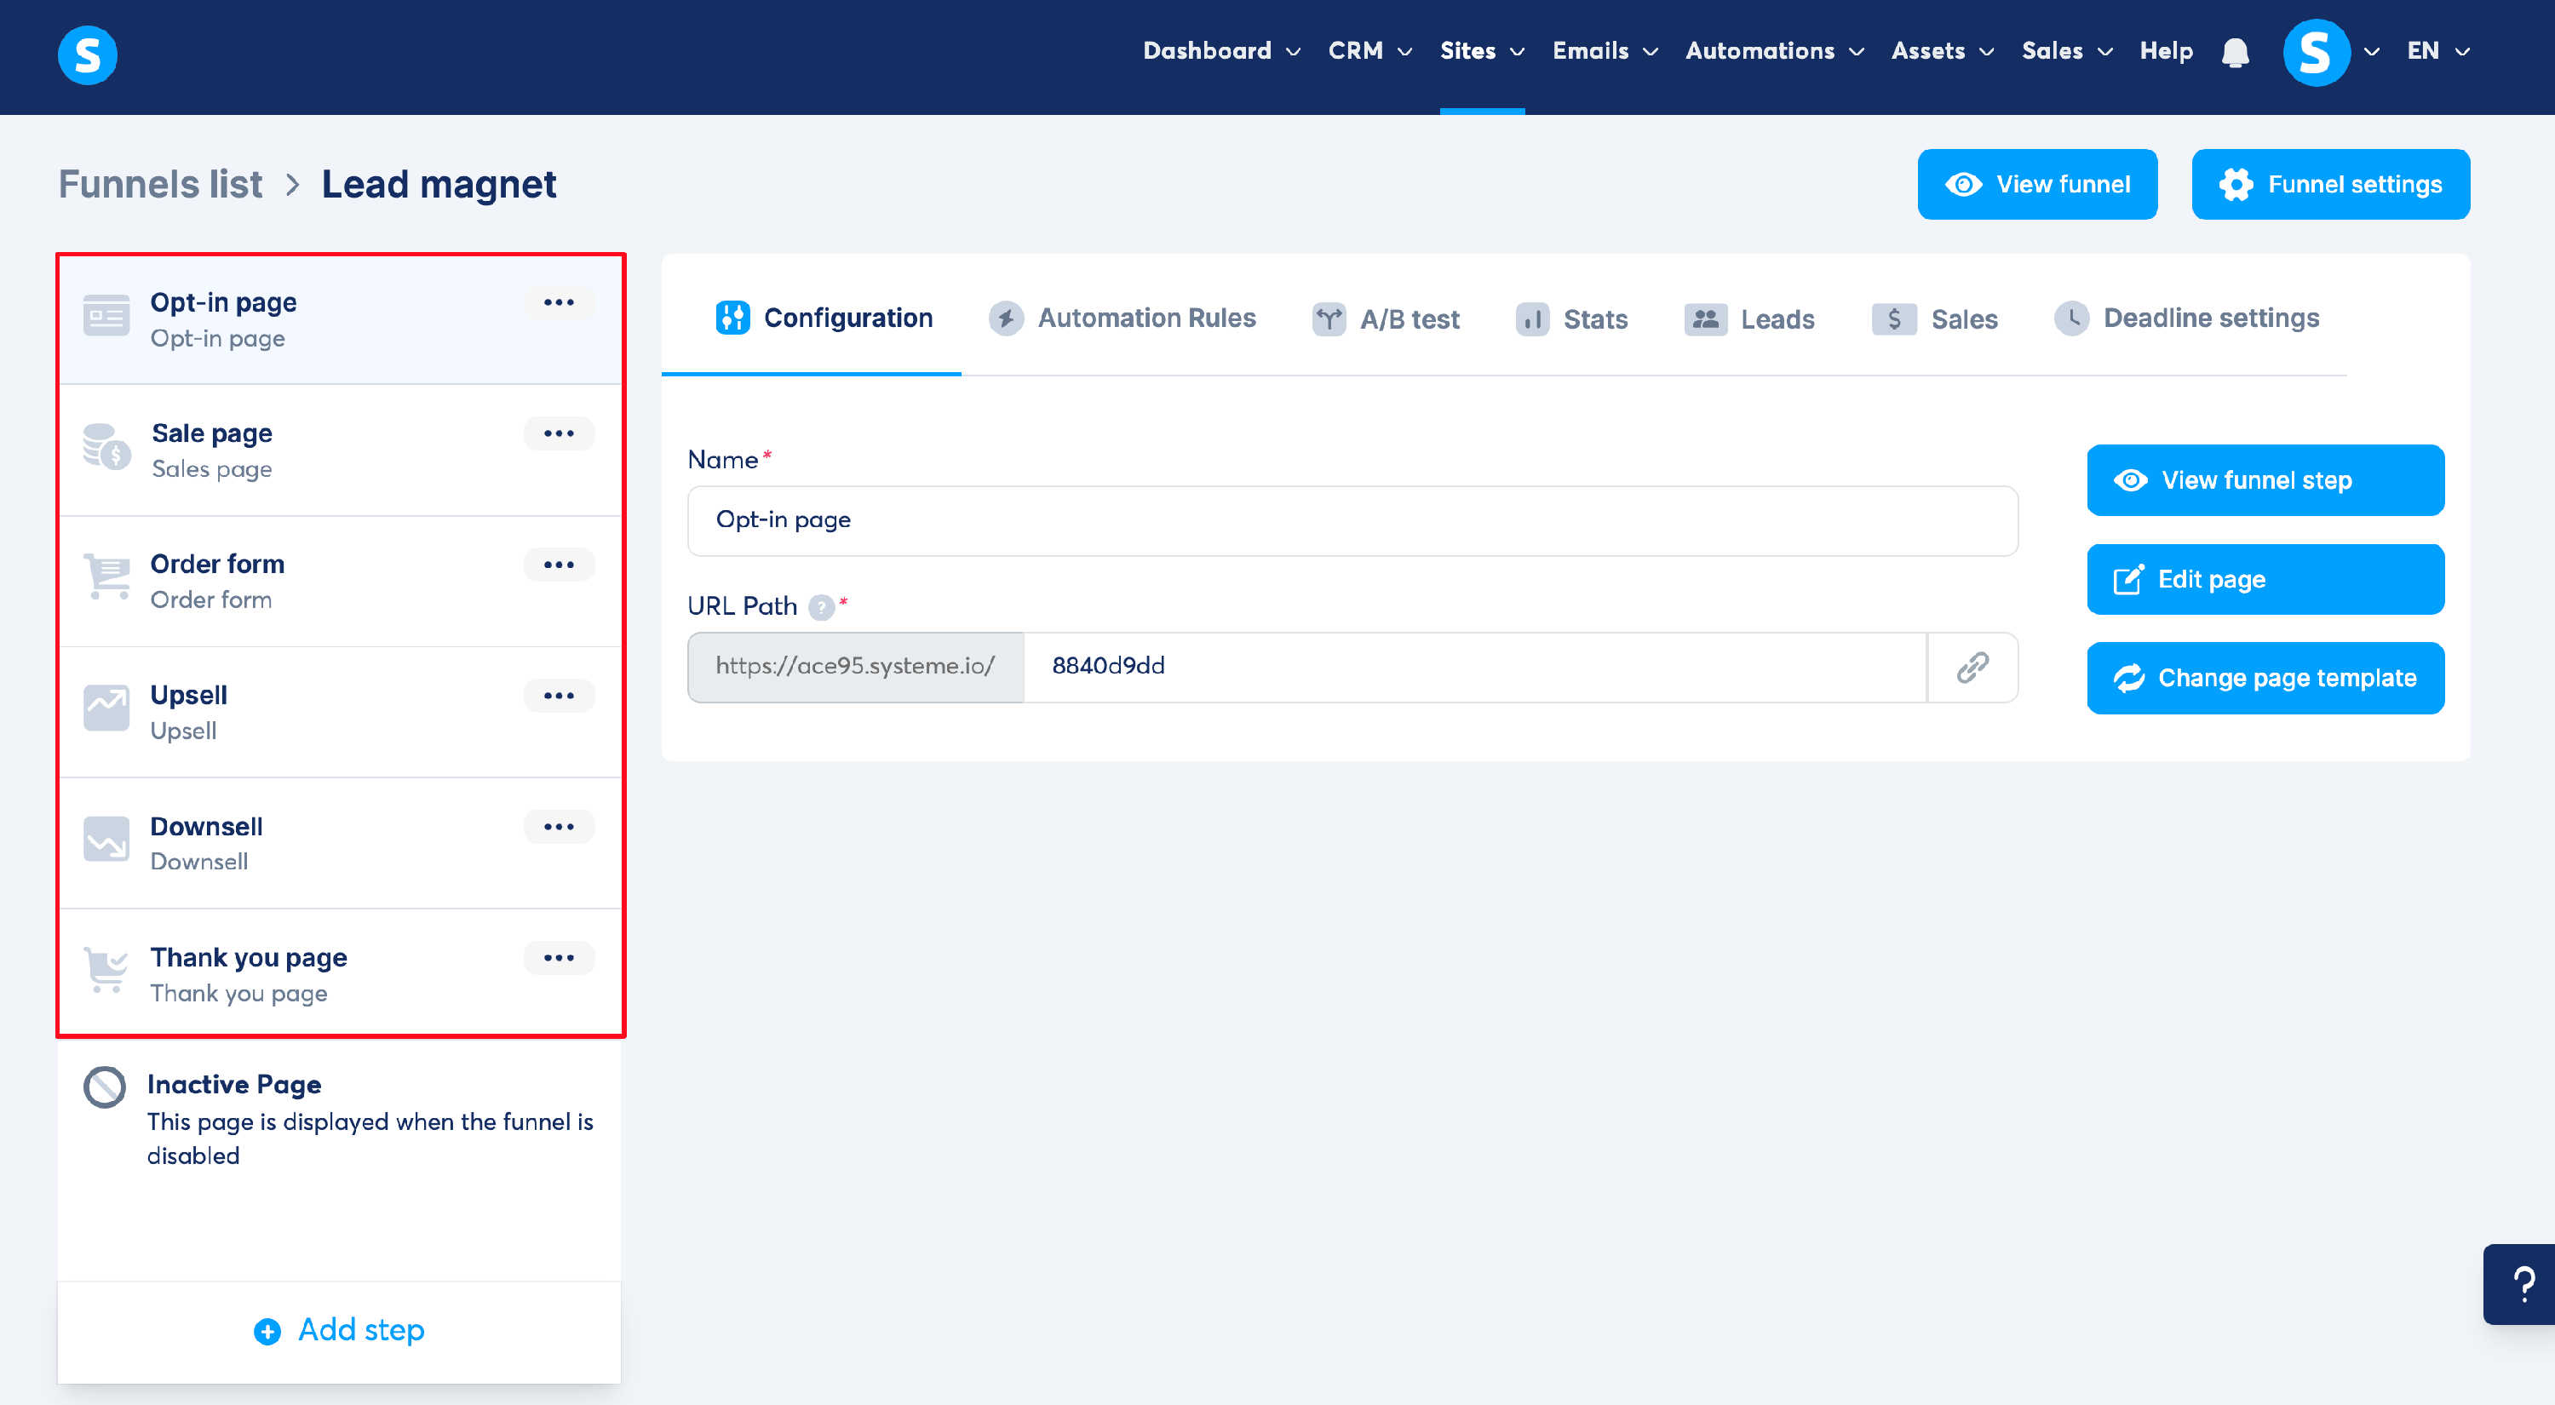
Task: Select the Configuration tab
Action: pyautogui.click(x=824, y=318)
